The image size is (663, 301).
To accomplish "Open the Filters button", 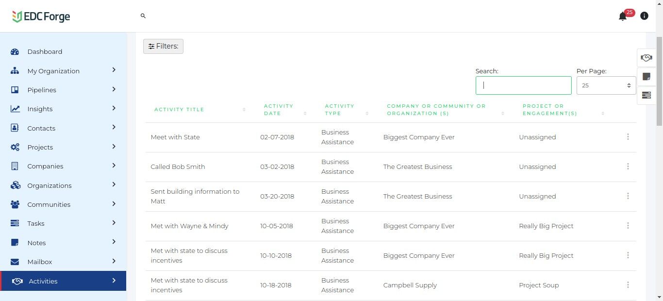I will [163, 46].
